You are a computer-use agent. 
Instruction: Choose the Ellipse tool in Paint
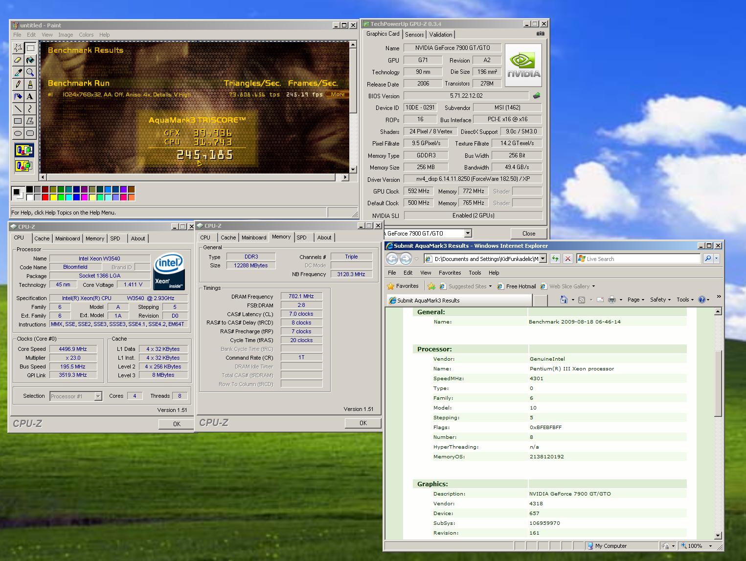click(18, 133)
